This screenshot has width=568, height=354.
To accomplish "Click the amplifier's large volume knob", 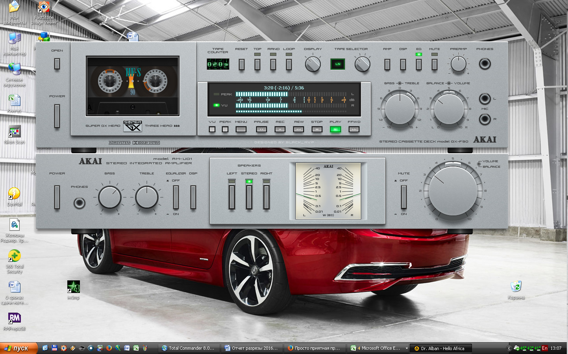I will [x=452, y=190].
